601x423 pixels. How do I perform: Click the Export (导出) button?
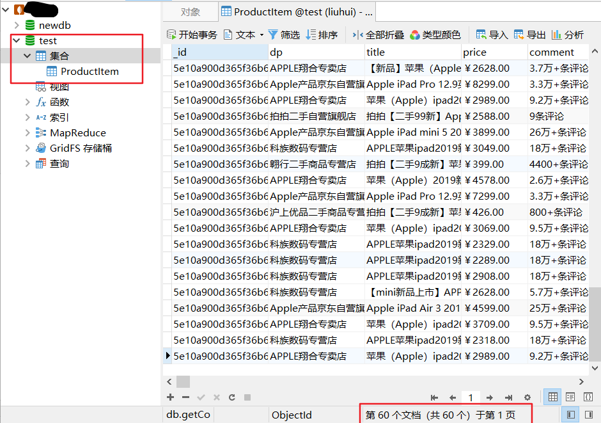[x=529, y=35]
